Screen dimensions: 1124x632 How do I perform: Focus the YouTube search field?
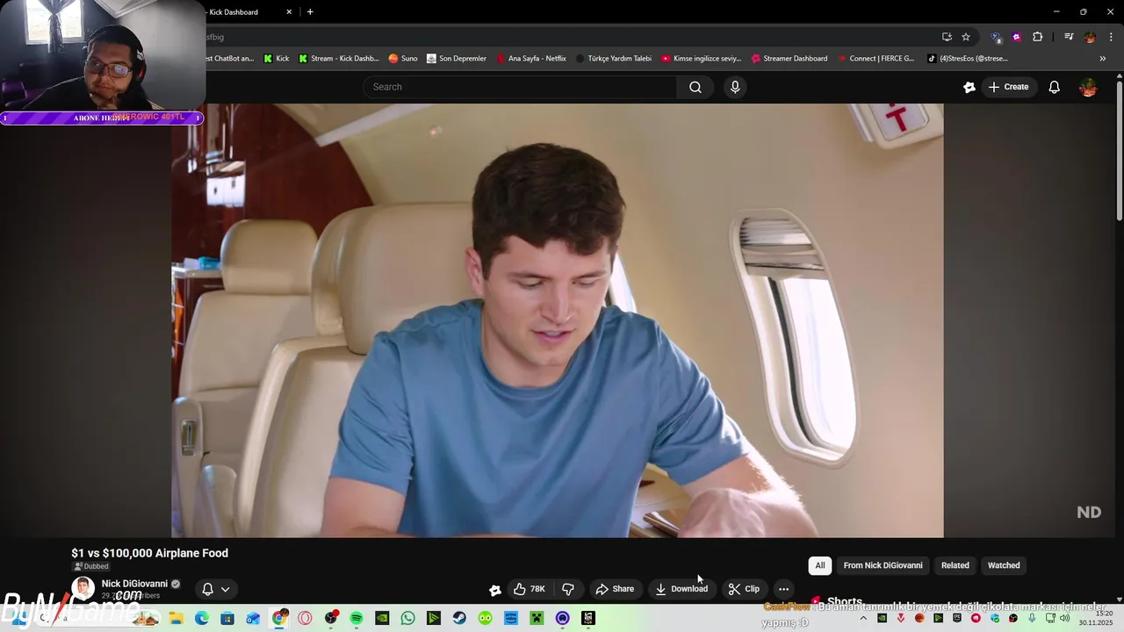tap(520, 87)
